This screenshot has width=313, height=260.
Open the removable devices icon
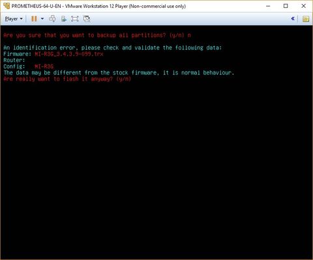(x=64, y=19)
